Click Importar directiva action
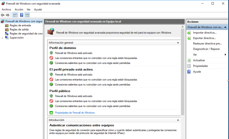The height and width of the screenshot is (139, 229). pyautogui.click(x=204, y=33)
